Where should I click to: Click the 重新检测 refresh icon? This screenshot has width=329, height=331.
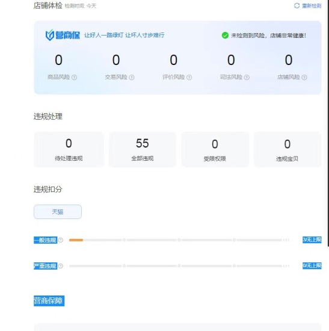(x=297, y=5)
